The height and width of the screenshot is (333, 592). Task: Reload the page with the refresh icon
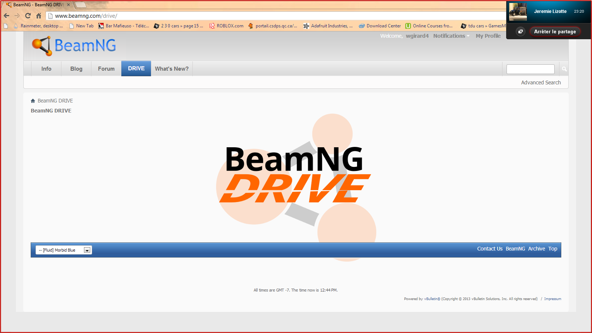28,16
